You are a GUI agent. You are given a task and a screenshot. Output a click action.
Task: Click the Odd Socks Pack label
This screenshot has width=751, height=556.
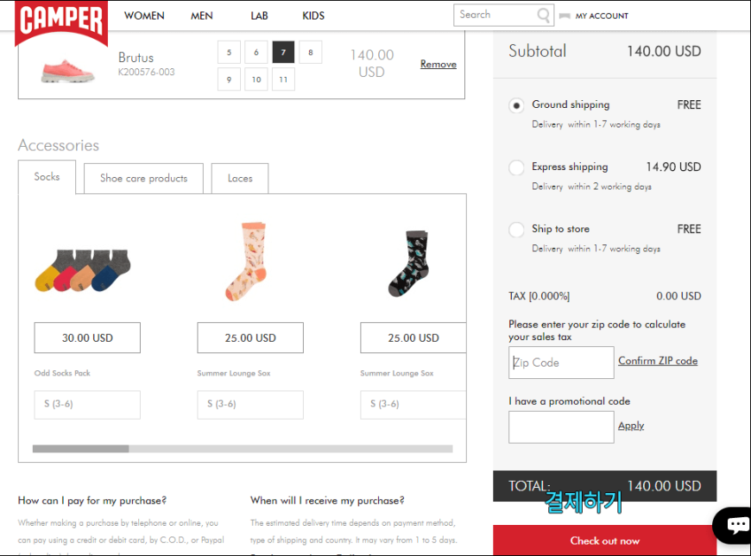click(62, 373)
